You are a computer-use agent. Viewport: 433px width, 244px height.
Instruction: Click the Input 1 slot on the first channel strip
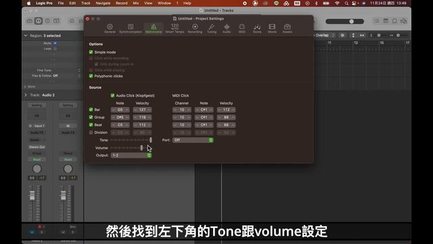point(37,126)
